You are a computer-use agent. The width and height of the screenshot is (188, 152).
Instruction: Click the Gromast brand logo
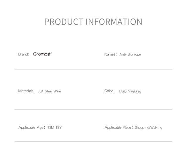pos(42,54)
